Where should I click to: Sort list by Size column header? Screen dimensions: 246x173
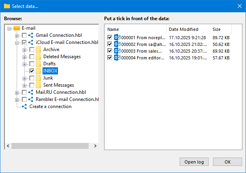(x=221, y=29)
